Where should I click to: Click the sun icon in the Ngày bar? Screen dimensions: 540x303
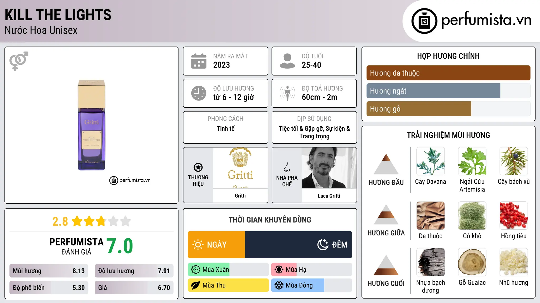(198, 245)
